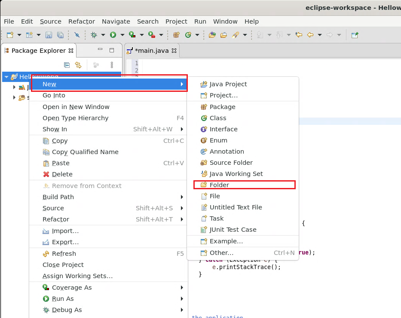Screen dimensions: 401x318
Task: Collapse the Helloworld project tree node
Action: pos(6,77)
